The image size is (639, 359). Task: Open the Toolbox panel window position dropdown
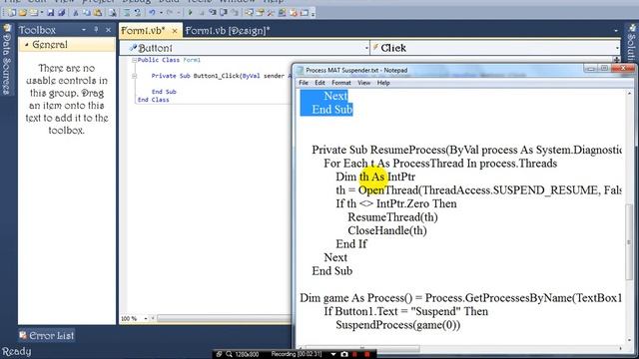(84, 30)
